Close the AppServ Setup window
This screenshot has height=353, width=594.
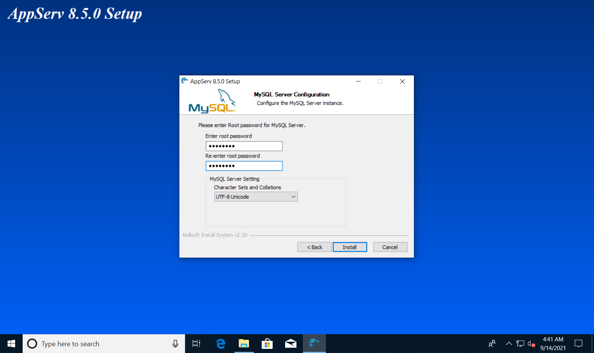tap(403, 81)
